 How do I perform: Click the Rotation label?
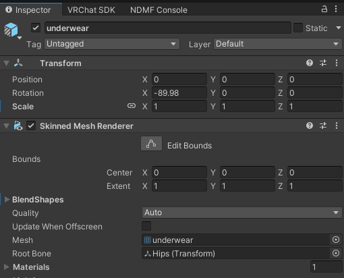[x=28, y=93]
